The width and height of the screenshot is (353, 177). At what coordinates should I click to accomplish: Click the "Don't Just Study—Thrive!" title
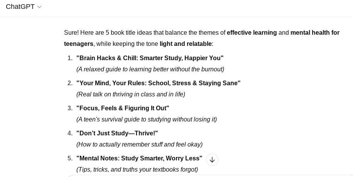click(x=117, y=133)
